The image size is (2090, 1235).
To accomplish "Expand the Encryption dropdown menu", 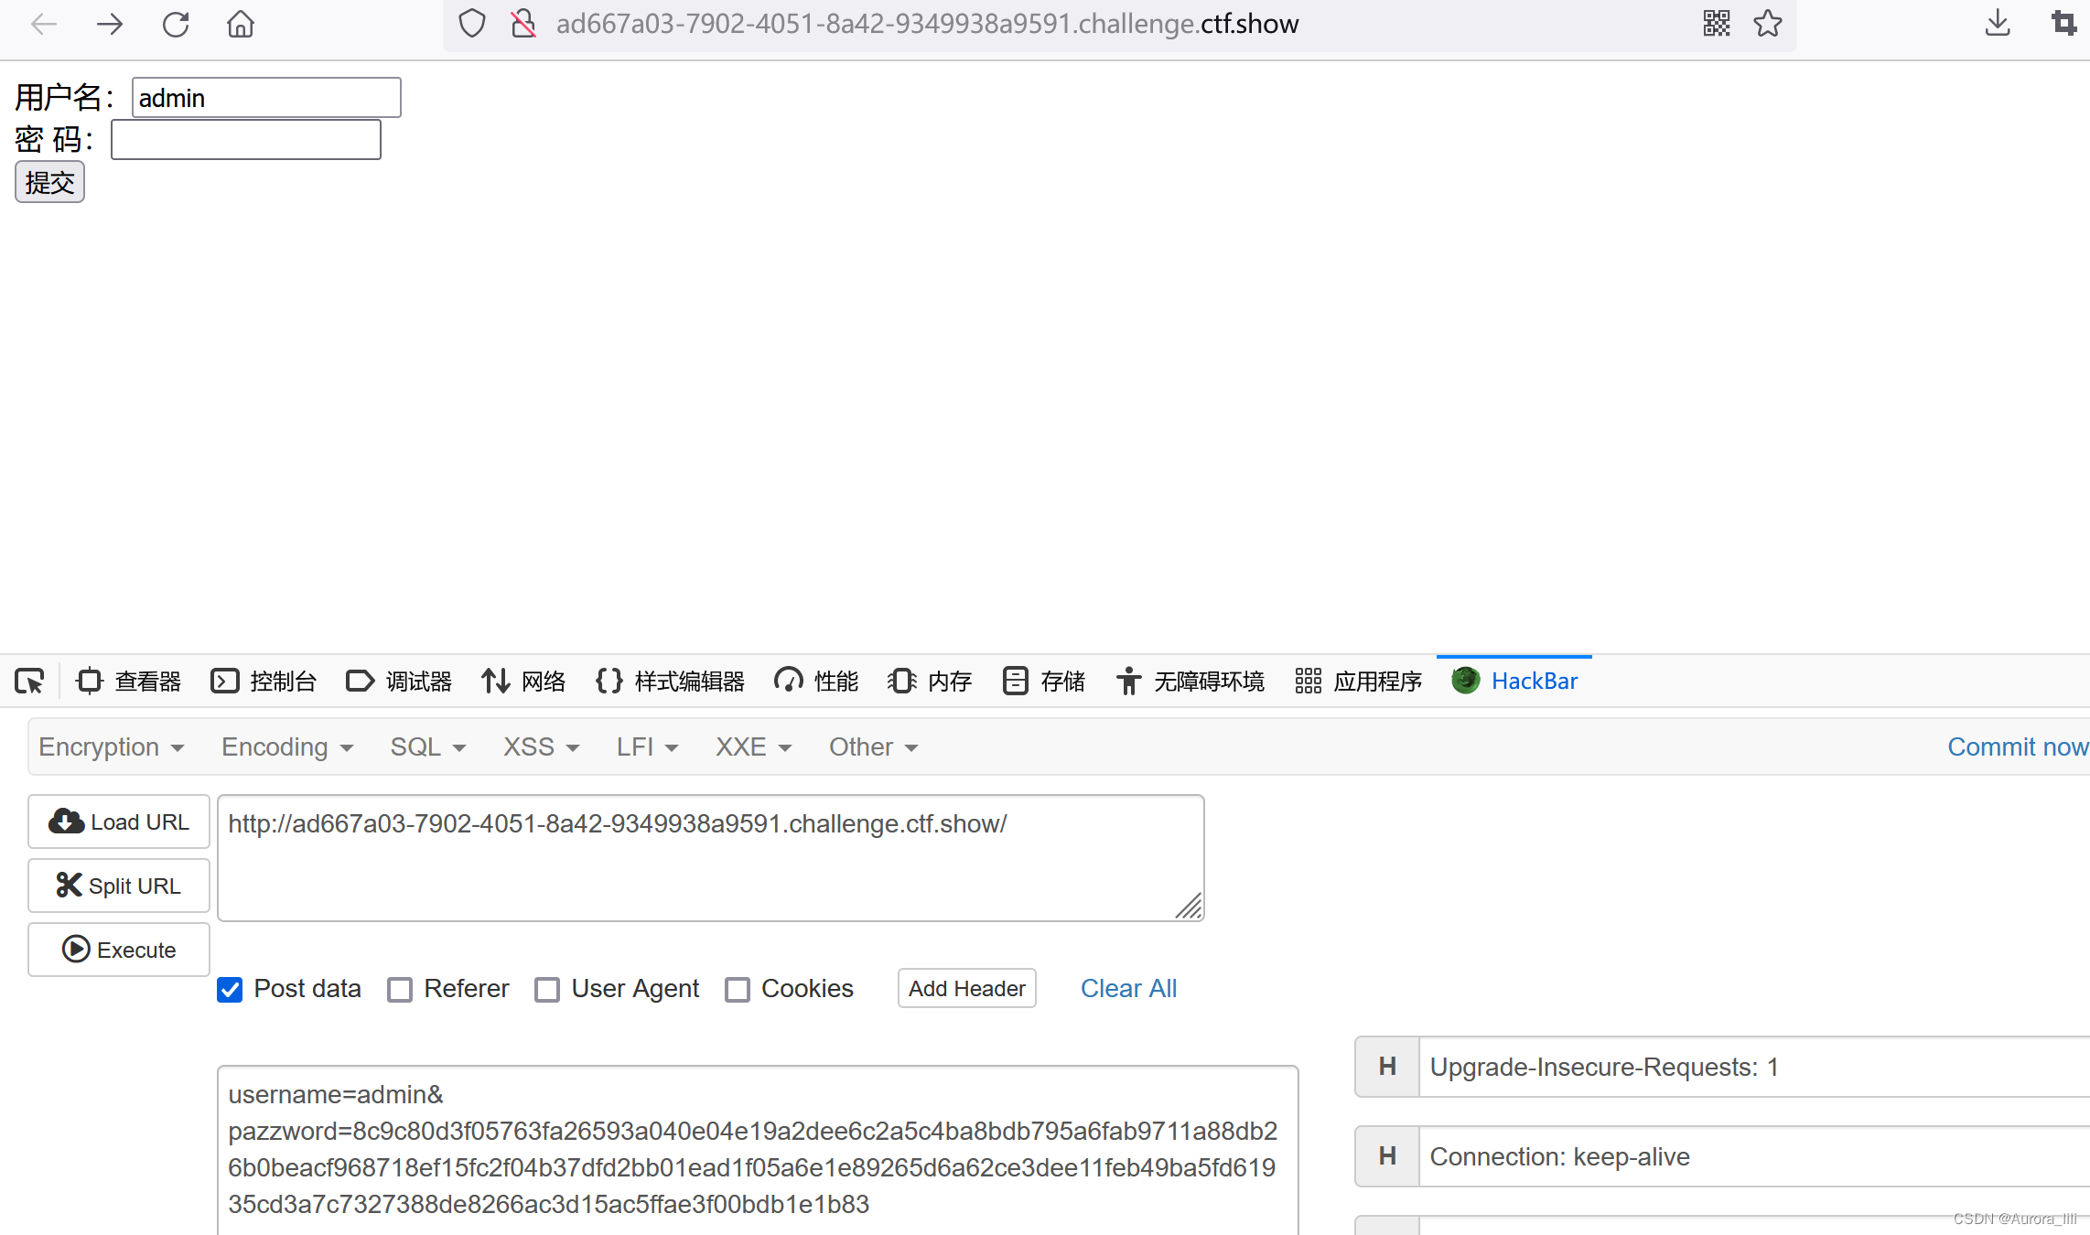I will 110,746.
